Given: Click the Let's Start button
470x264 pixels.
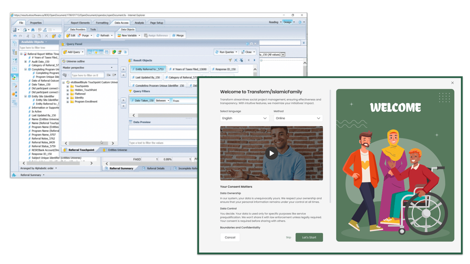Looking at the screenshot, I should [309, 238].
